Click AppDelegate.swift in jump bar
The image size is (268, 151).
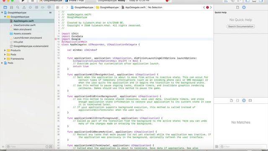coord(134,8)
